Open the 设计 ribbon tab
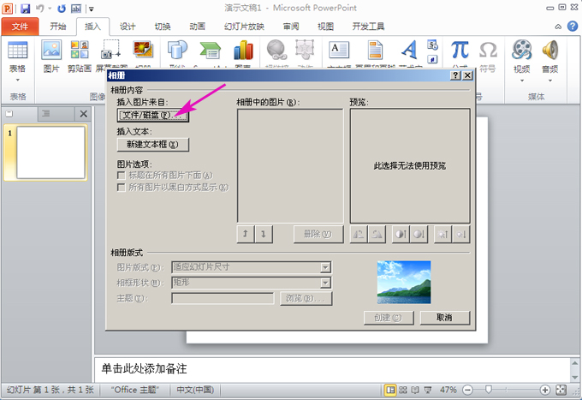 pyautogui.click(x=128, y=27)
